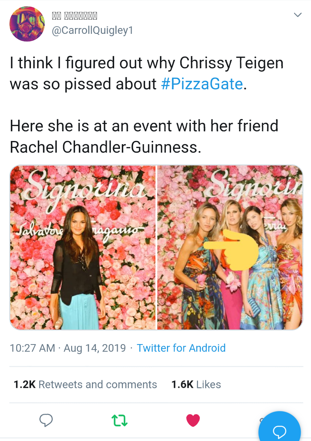Click the 10:27 AM timestamp
311x441 pixels.
[x=32, y=348]
